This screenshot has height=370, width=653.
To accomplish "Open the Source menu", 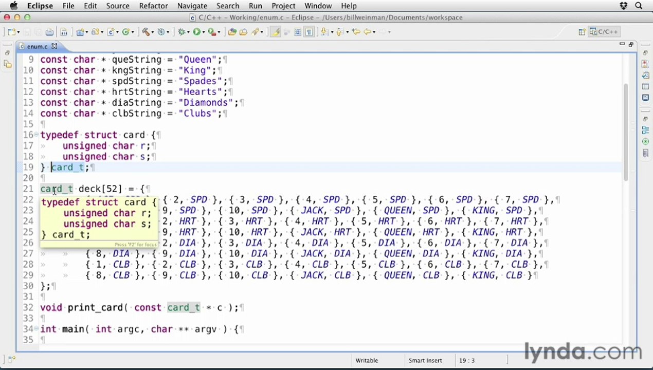I will pos(118,6).
